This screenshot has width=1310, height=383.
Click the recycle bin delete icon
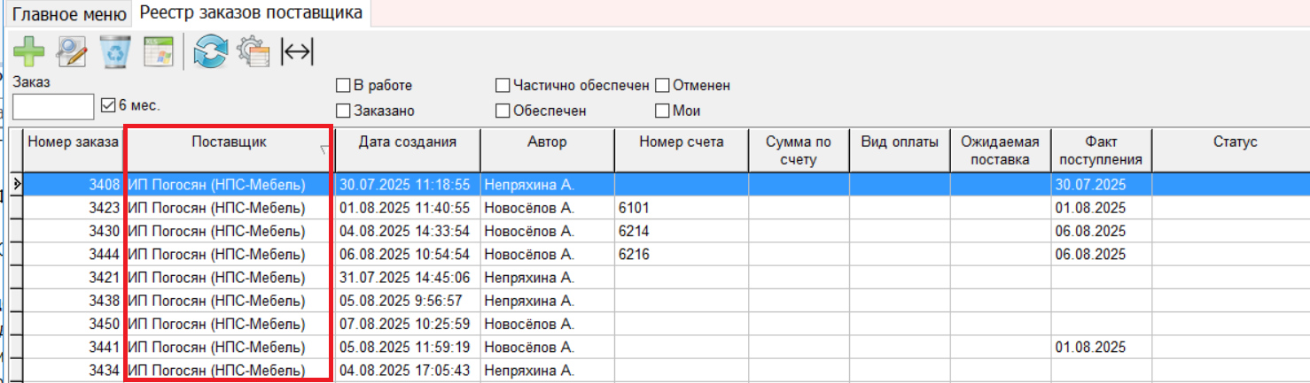115,51
